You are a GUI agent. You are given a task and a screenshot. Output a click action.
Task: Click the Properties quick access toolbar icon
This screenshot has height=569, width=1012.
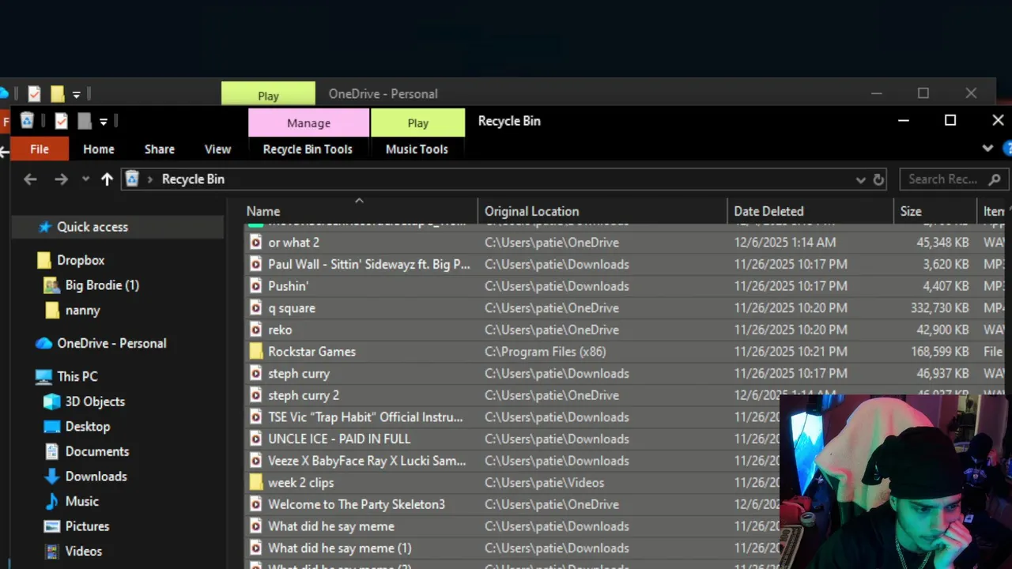pos(61,121)
